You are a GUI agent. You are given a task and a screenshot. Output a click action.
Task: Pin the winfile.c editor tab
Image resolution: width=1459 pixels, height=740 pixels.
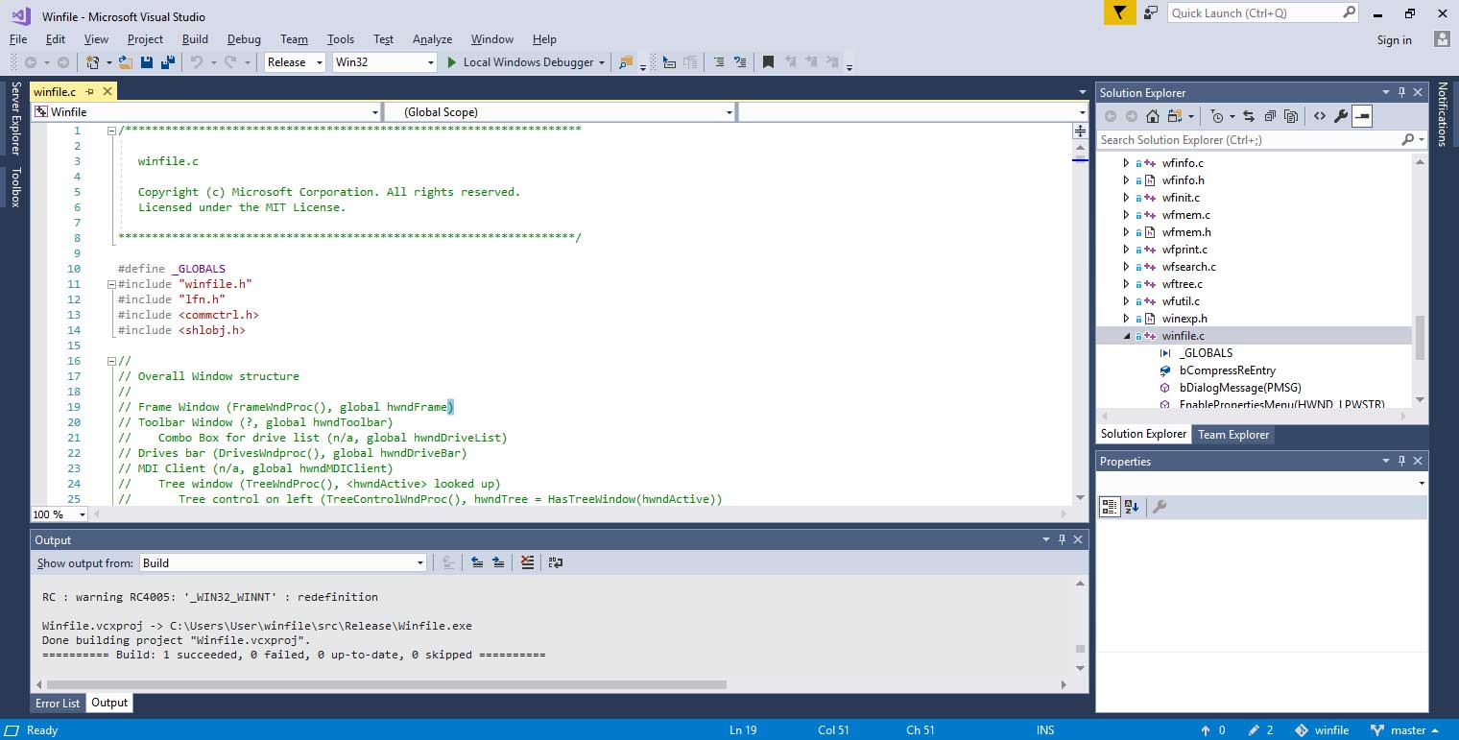(90, 91)
